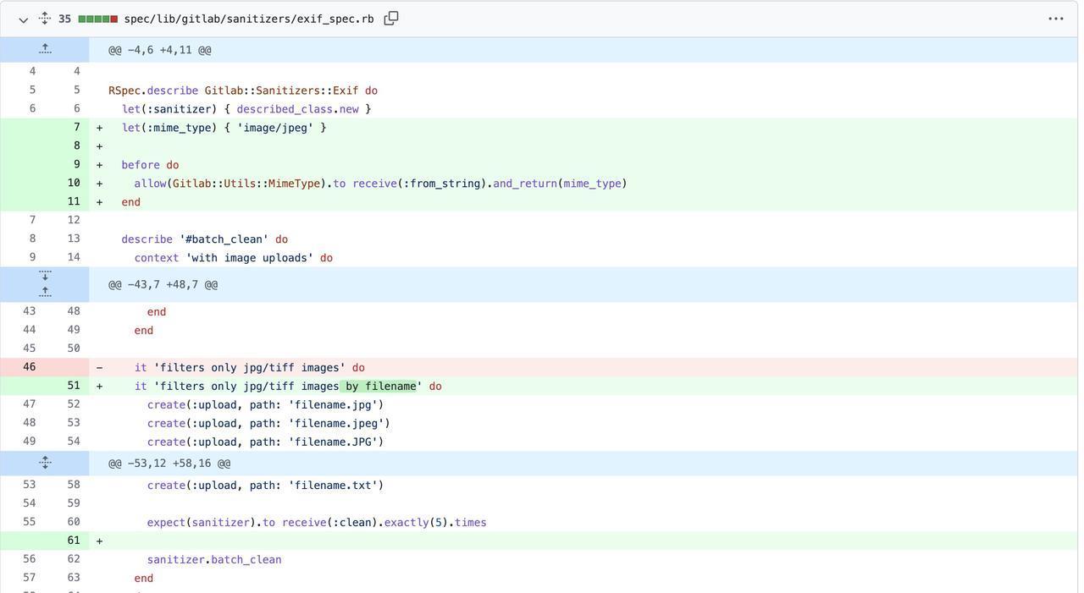
Task: Expand up above the -4,6 +4,11 hunk
Action: pyautogui.click(x=45, y=50)
